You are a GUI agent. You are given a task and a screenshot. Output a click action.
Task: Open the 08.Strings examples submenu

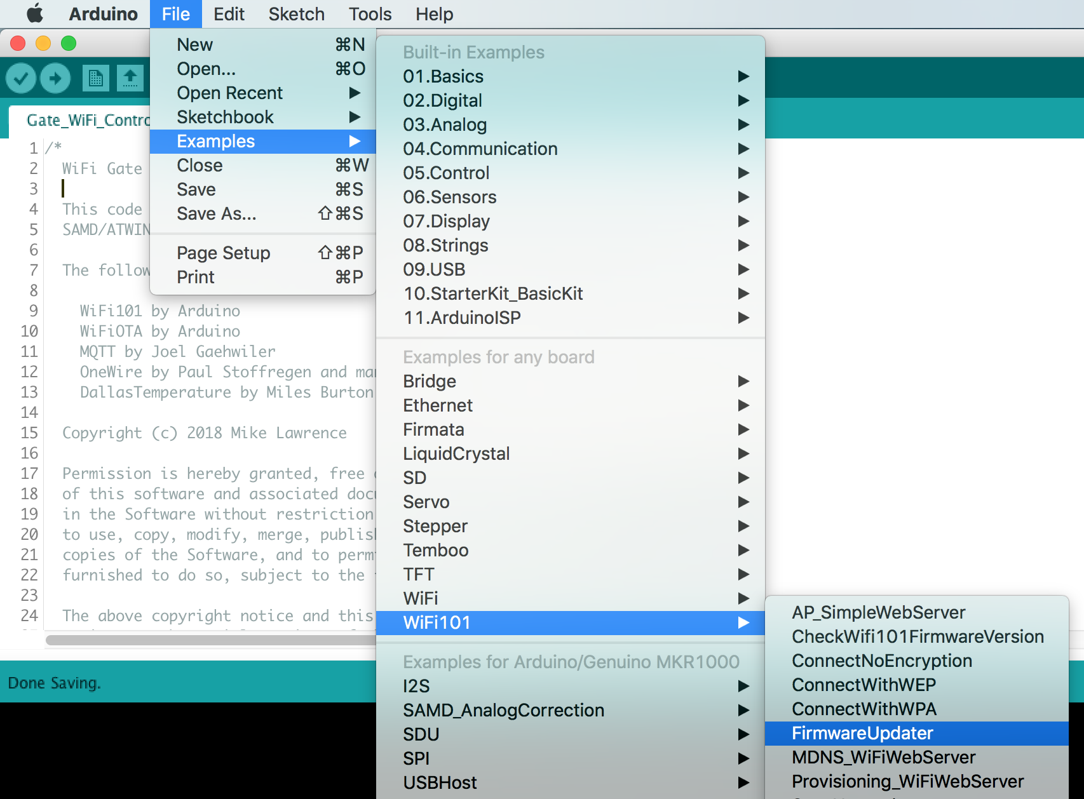pos(571,245)
